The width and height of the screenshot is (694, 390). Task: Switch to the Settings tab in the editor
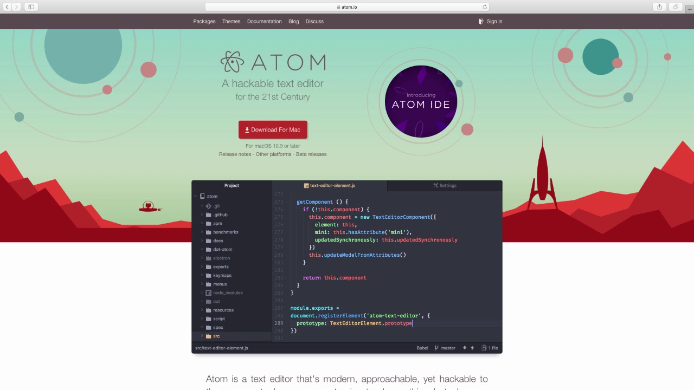point(445,185)
